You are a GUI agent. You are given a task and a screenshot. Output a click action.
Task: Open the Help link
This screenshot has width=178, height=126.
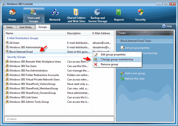[x=169, y=26]
